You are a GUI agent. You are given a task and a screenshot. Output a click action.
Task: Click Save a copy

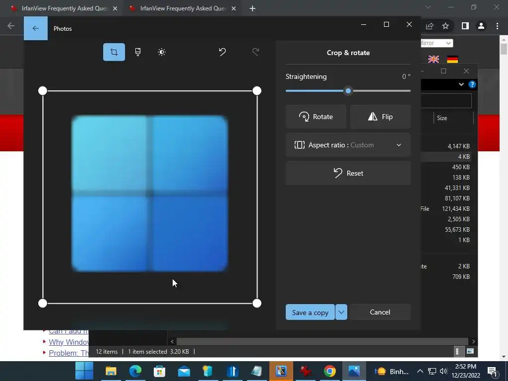pyautogui.click(x=310, y=312)
